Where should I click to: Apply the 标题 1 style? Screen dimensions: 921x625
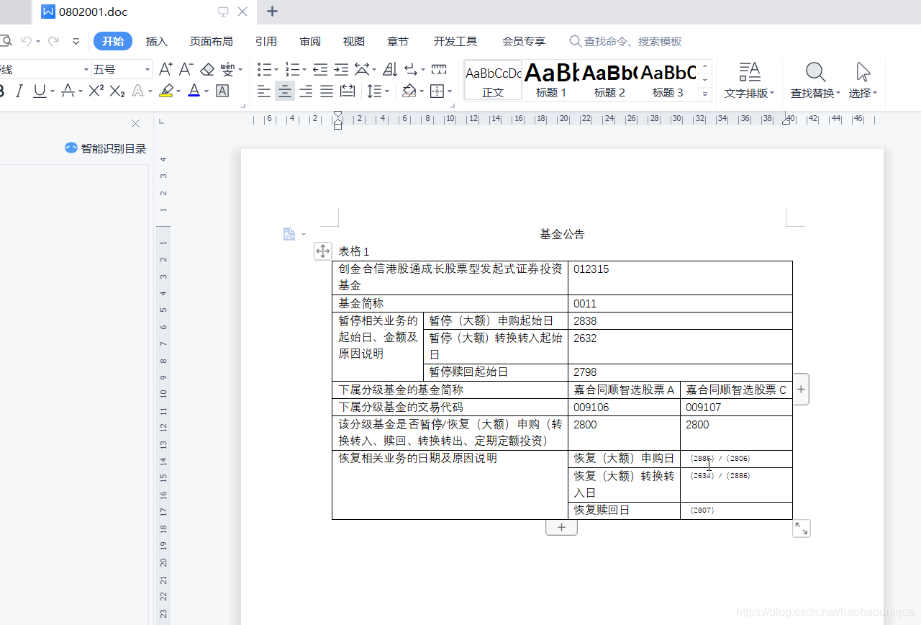(551, 80)
